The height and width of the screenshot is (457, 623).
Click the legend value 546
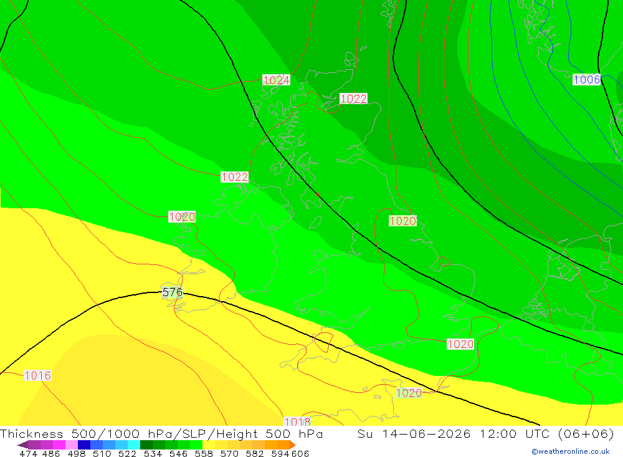[178, 454]
